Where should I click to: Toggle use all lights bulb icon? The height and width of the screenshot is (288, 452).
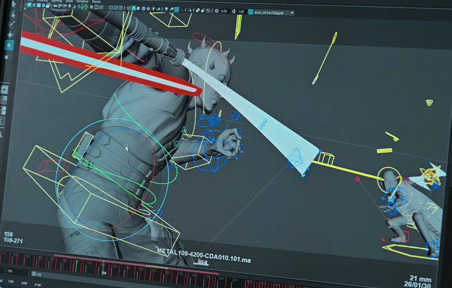(153, 9)
